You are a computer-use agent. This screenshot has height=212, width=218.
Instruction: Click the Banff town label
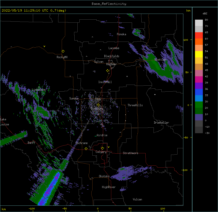coord(31,143)
